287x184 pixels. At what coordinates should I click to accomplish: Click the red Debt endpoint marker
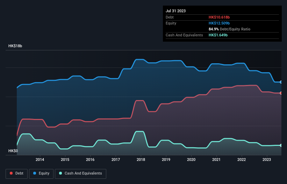(281, 93)
